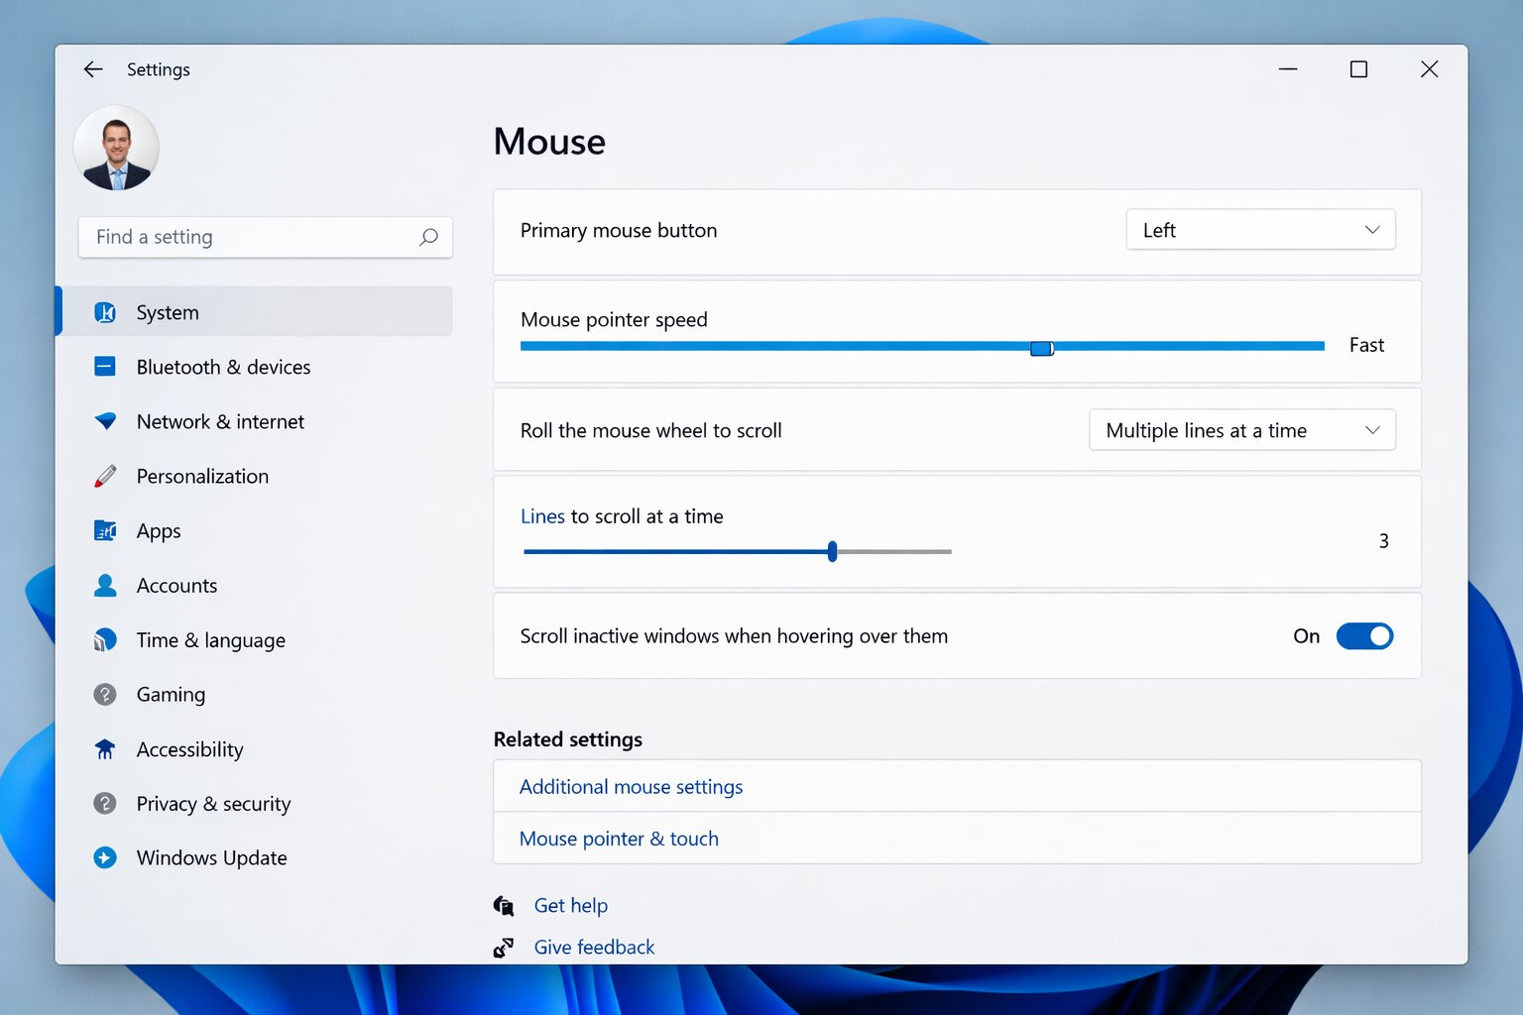Click the Get help link
1523x1015 pixels.
pyautogui.click(x=570, y=905)
